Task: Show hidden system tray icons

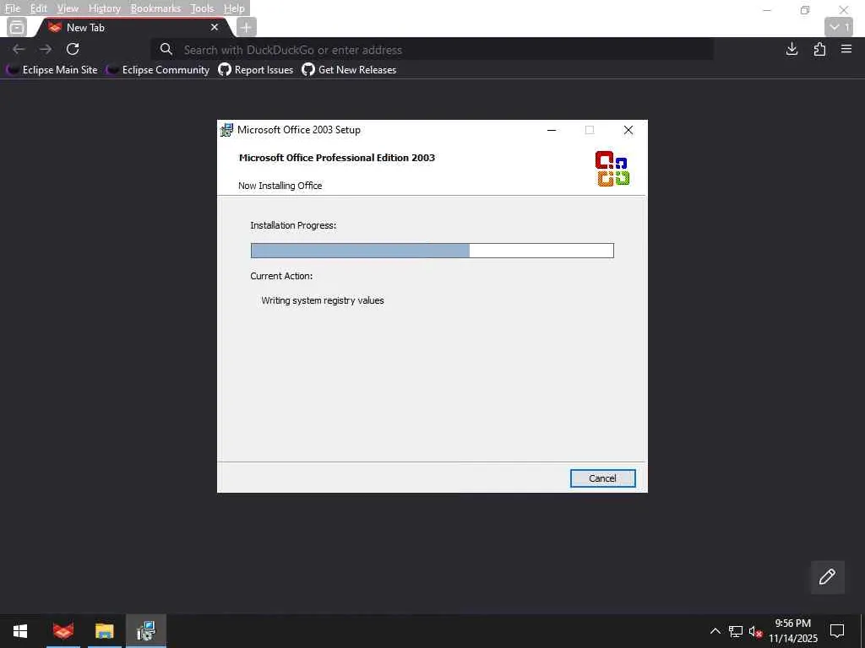Action: (715, 631)
